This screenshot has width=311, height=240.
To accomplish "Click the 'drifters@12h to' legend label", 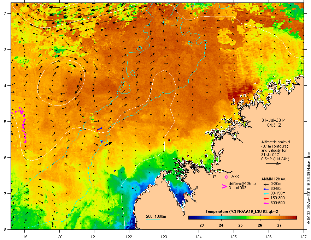I will (x=242, y=184).
